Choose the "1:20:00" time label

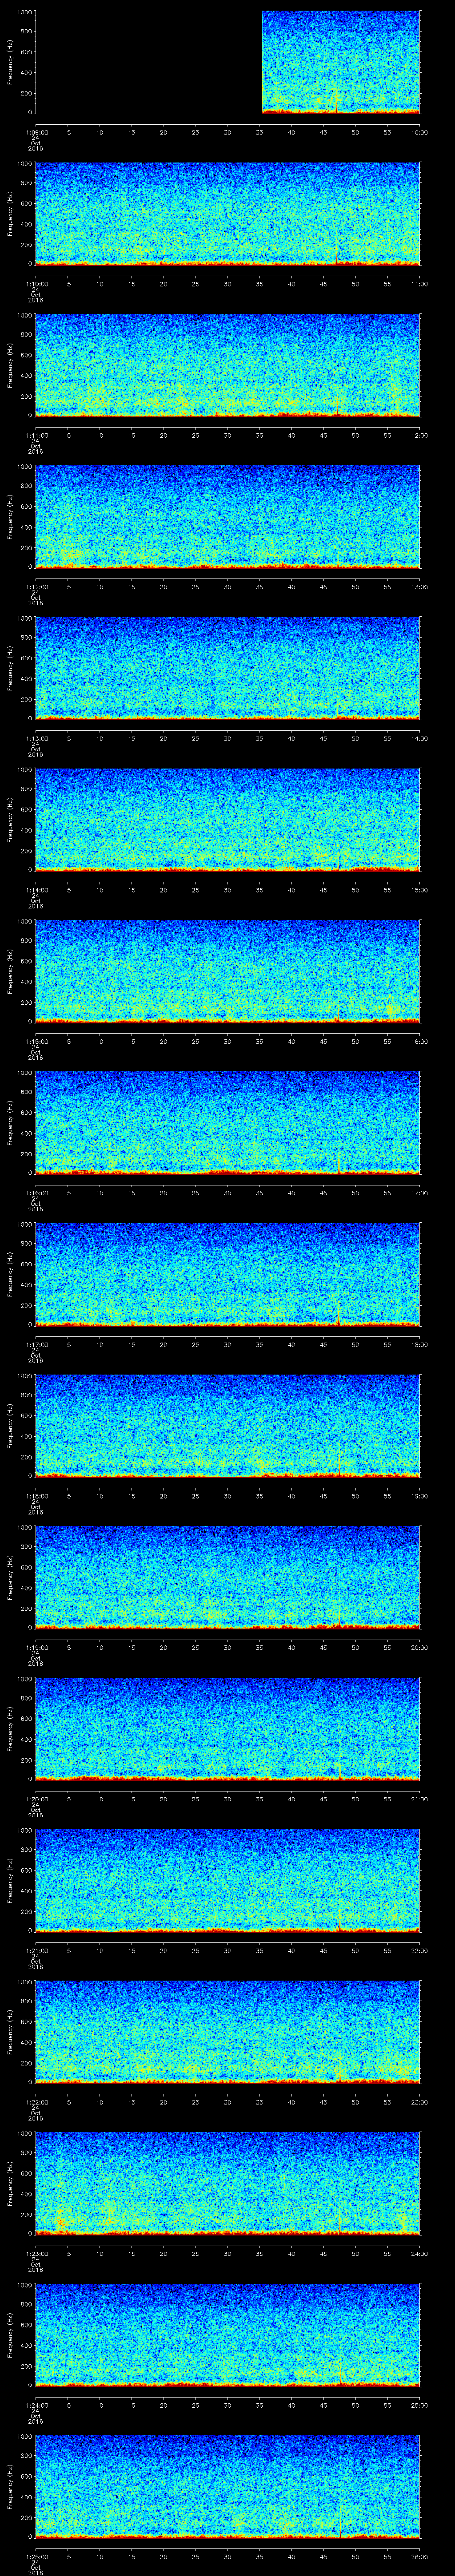pyautogui.click(x=36, y=1798)
